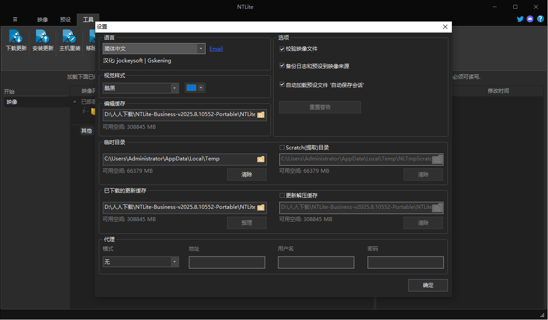Expand the 酷黑 visual style dropdown
This screenshot has width=548, height=320.
(175, 88)
